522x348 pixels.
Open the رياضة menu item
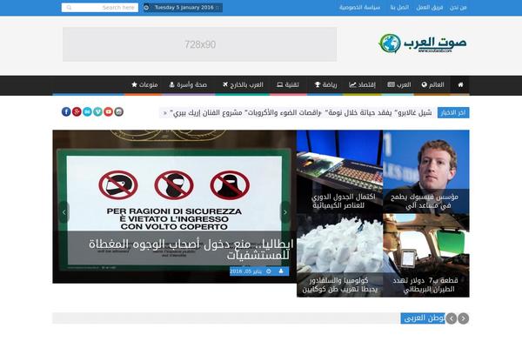[x=325, y=85]
